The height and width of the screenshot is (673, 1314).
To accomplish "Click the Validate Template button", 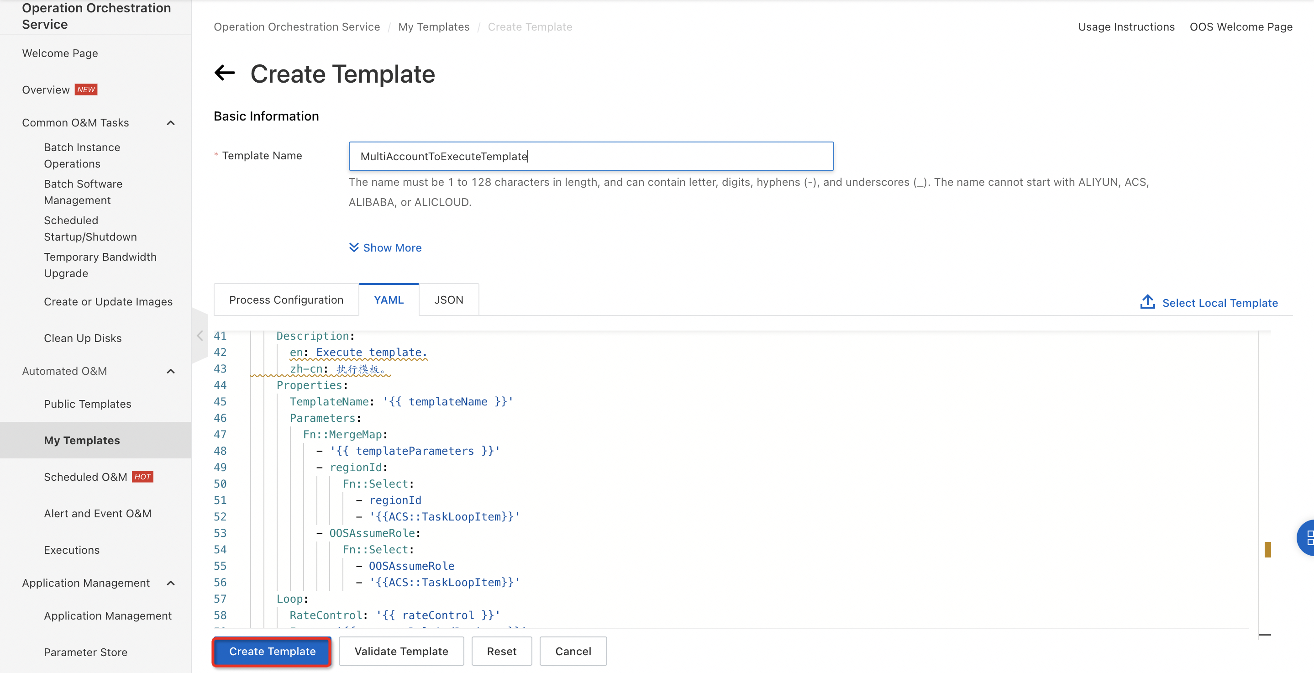I will pyautogui.click(x=401, y=651).
